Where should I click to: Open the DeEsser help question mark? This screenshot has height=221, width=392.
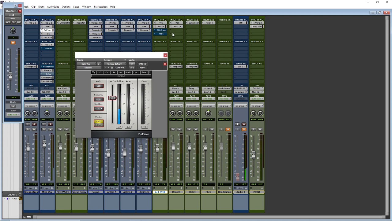(x=150, y=72)
